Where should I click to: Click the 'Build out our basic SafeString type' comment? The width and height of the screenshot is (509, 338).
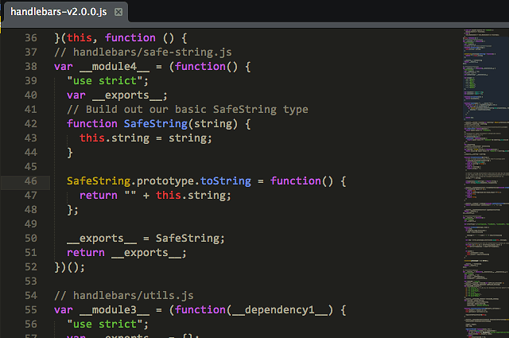pos(188,110)
